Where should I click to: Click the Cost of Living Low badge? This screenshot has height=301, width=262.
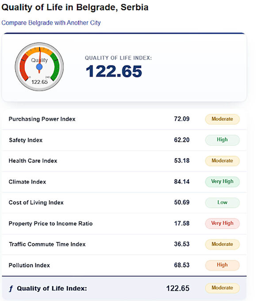(x=223, y=202)
